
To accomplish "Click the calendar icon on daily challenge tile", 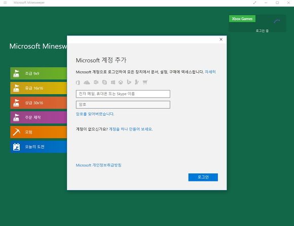I will point(16,147).
